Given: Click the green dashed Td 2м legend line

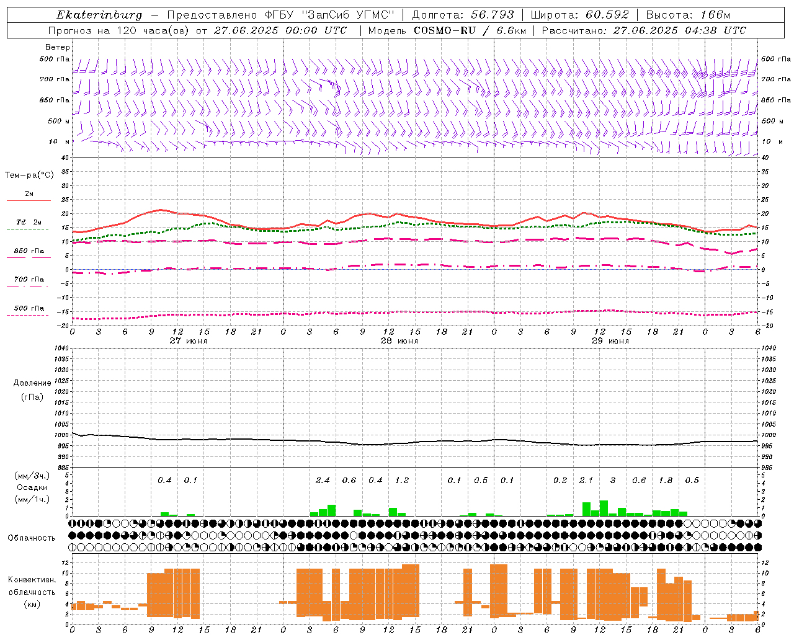Looking at the screenshot, I should point(27,229).
